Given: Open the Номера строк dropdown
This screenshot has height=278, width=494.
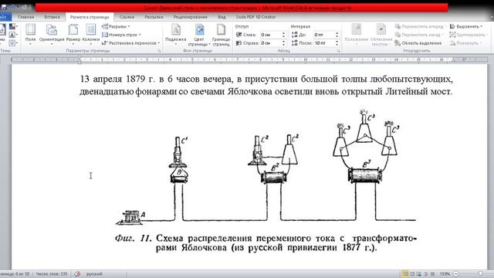Looking at the screenshot, I should pyautogui.click(x=121, y=35).
